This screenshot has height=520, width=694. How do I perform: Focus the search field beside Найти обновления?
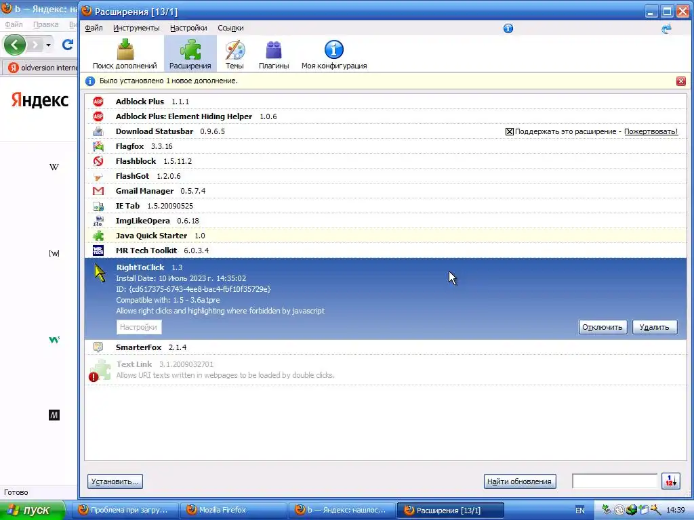coord(614,481)
